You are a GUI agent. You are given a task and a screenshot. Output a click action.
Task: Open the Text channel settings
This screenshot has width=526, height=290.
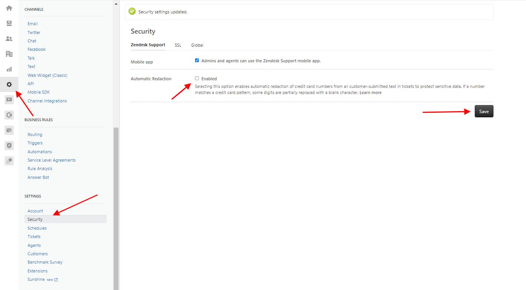31,66
